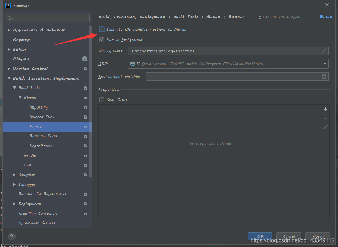Click the project-level icon beside Maven

[x=85, y=97]
